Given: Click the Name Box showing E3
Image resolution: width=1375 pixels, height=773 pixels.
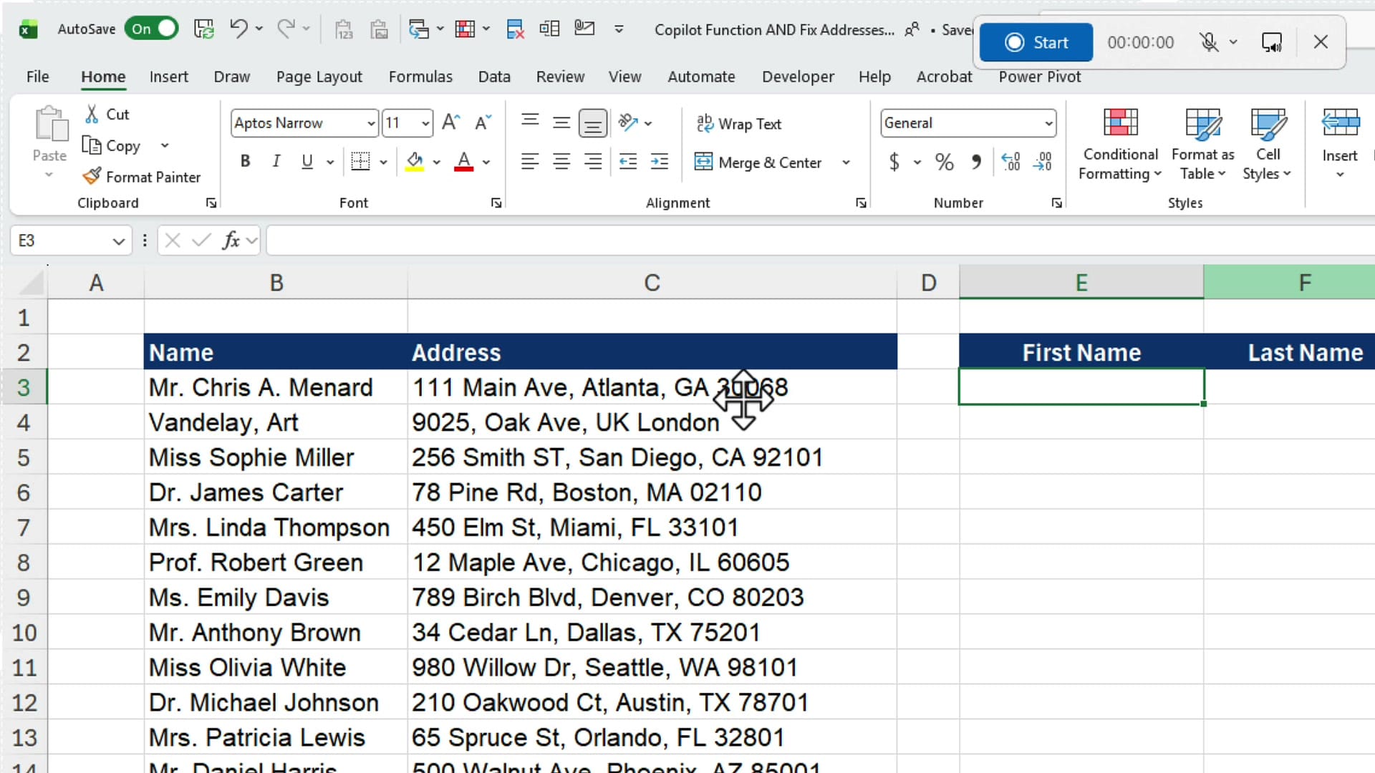Looking at the screenshot, I should click(x=71, y=240).
